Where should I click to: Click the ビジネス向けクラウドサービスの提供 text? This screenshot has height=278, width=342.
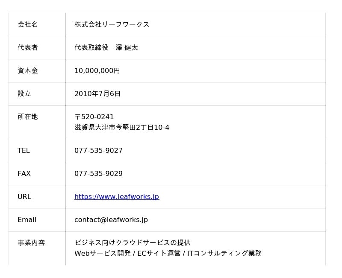(x=133, y=243)
